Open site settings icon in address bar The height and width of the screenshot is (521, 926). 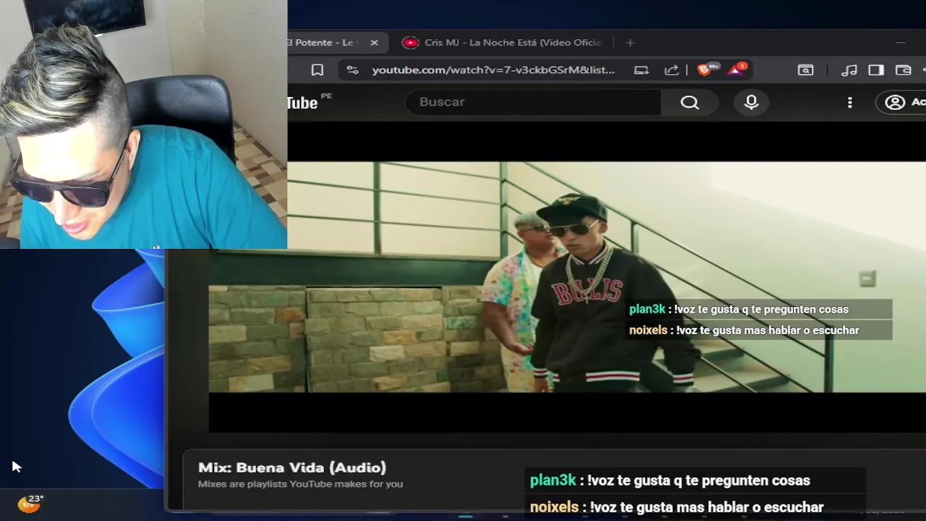click(352, 70)
